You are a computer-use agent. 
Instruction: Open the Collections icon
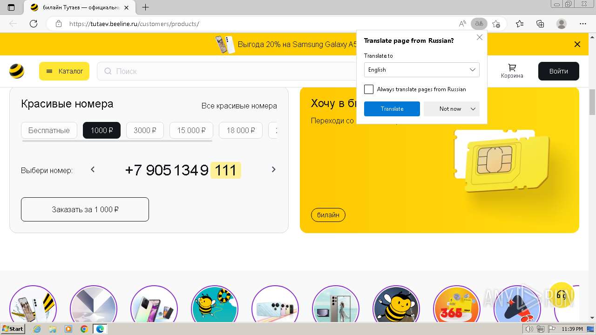coord(540,24)
